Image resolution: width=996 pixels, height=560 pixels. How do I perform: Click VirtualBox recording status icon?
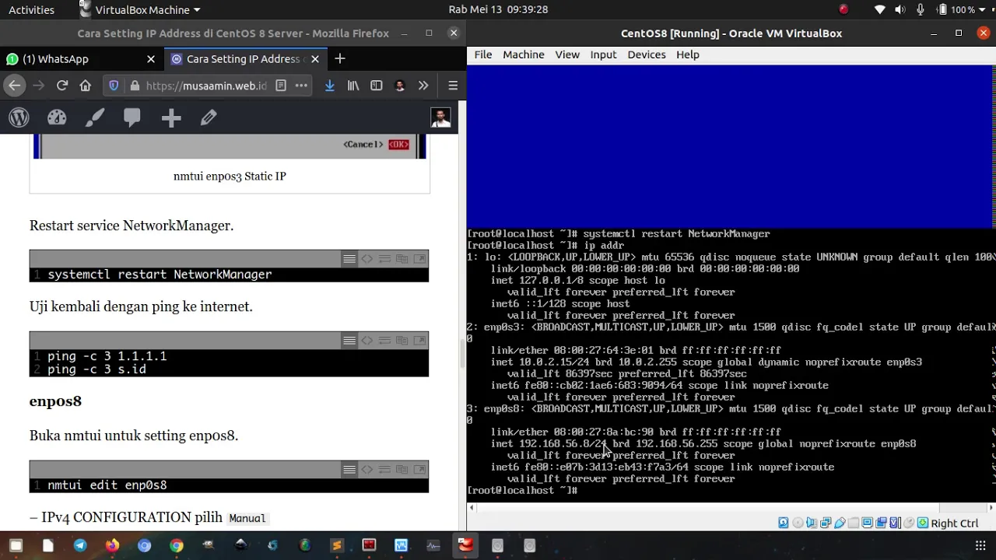point(881,523)
